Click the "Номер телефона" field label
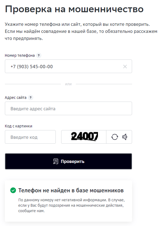 [19, 55]
